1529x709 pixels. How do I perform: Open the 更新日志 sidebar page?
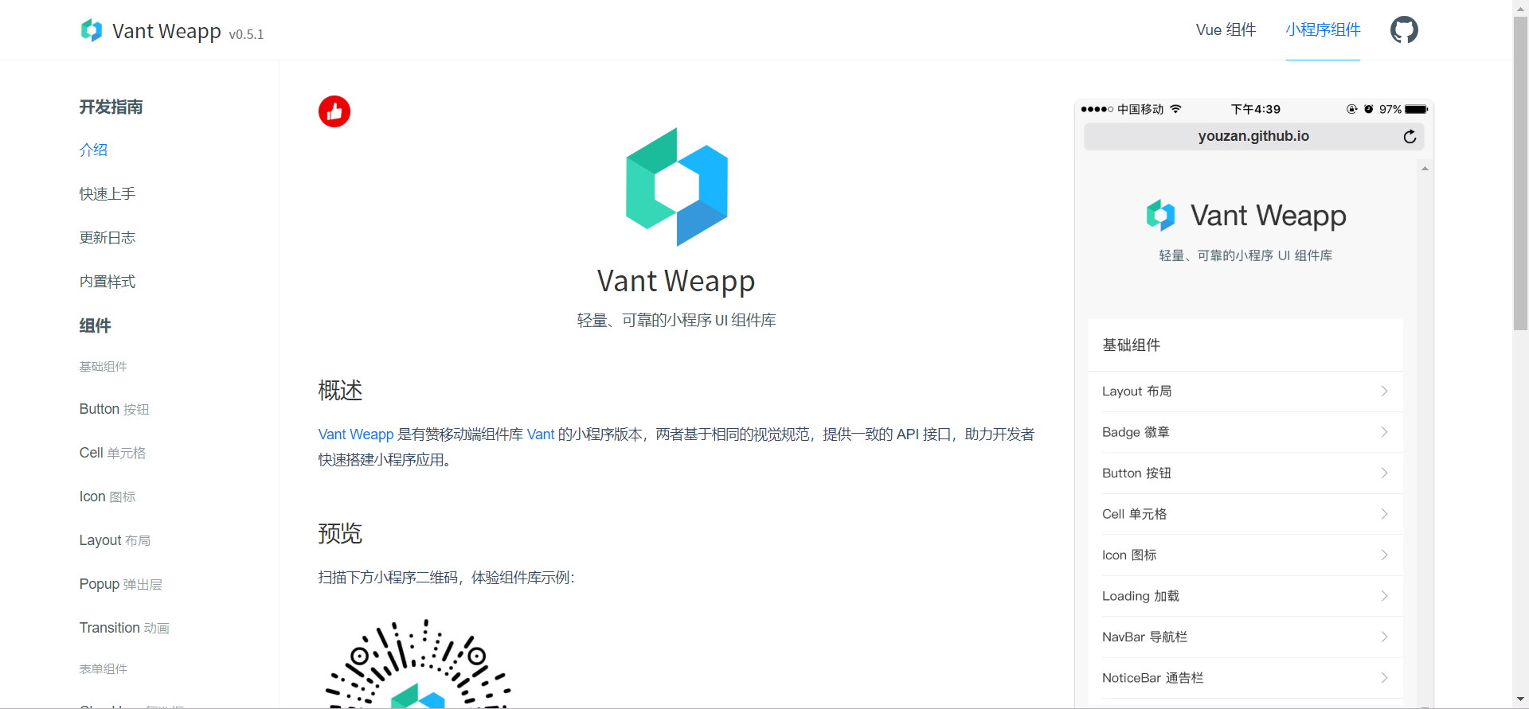[108, 237]
